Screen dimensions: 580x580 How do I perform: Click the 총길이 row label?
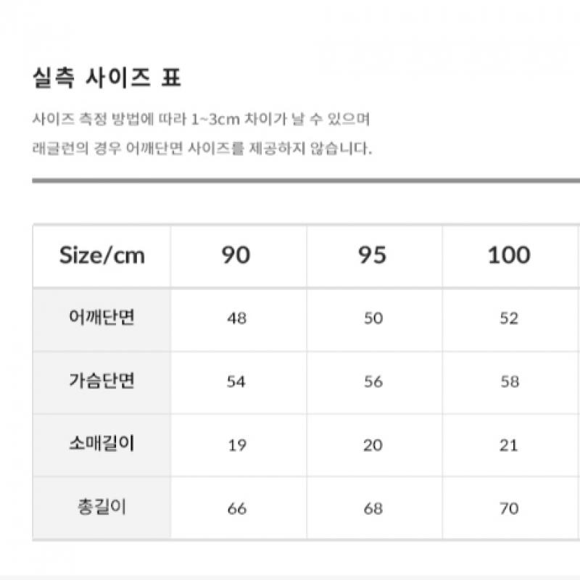point(101,507)
